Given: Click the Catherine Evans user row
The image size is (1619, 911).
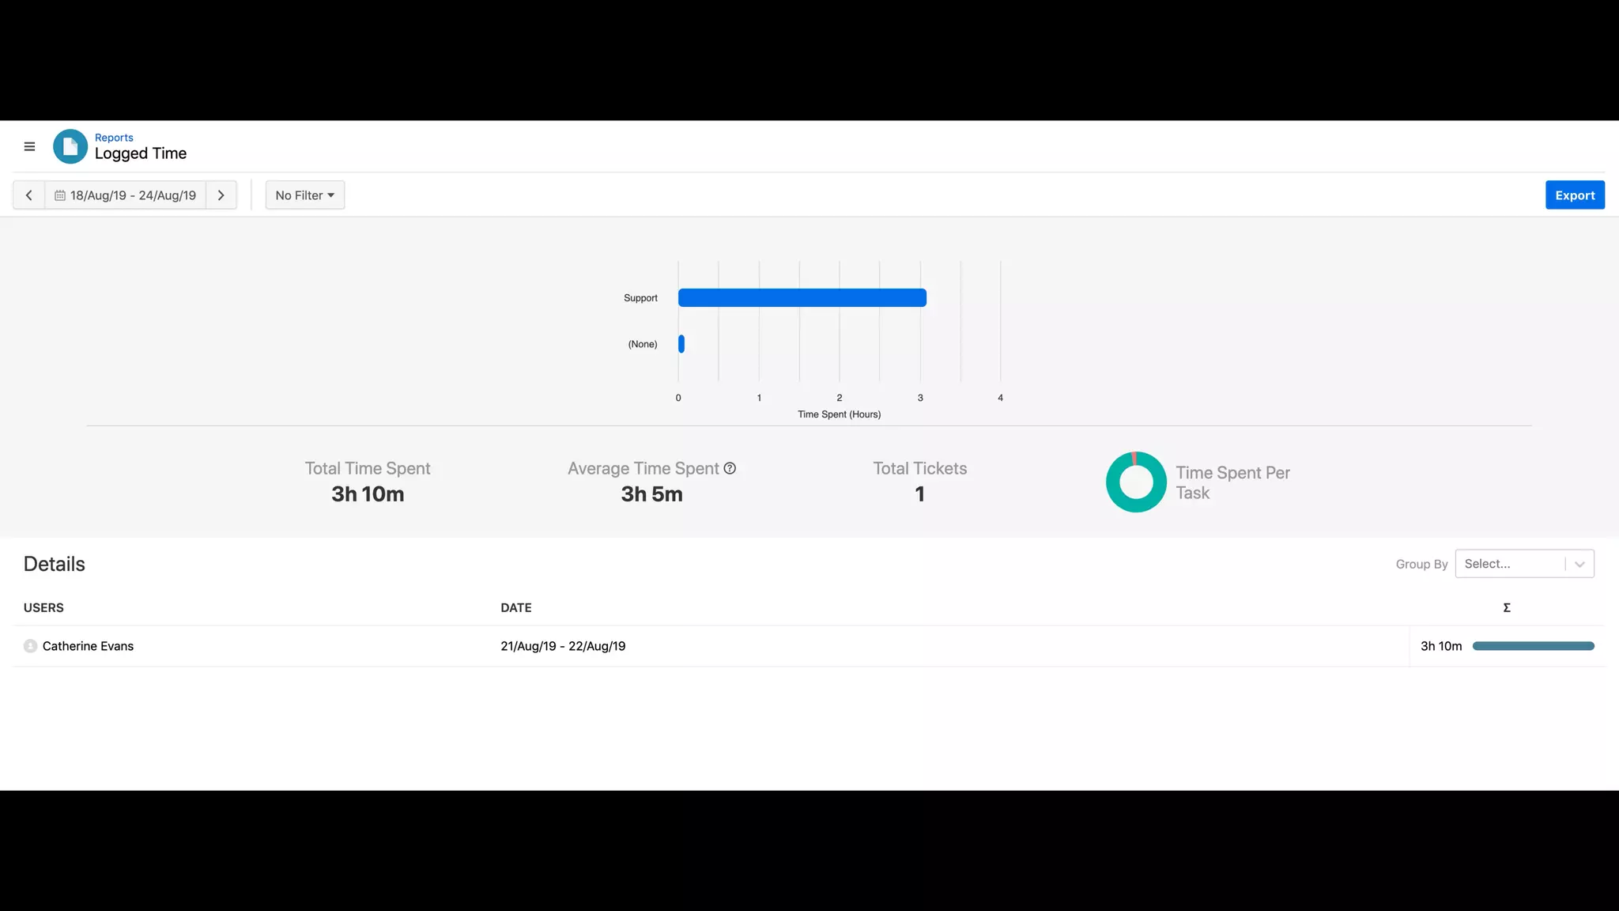Looking at the screenshot, I should 88,646.
